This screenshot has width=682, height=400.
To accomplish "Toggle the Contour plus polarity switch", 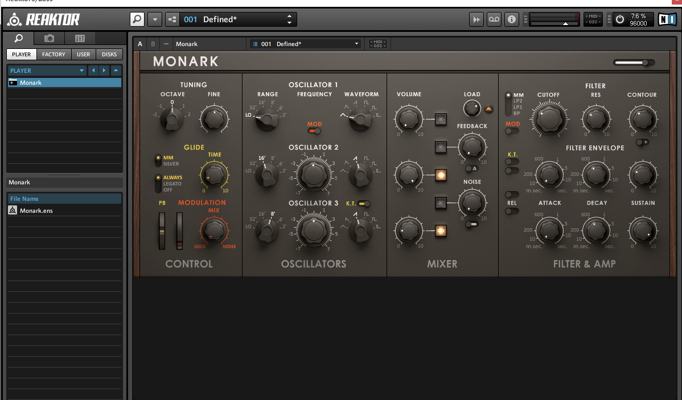I will click(x=642, y=142).
